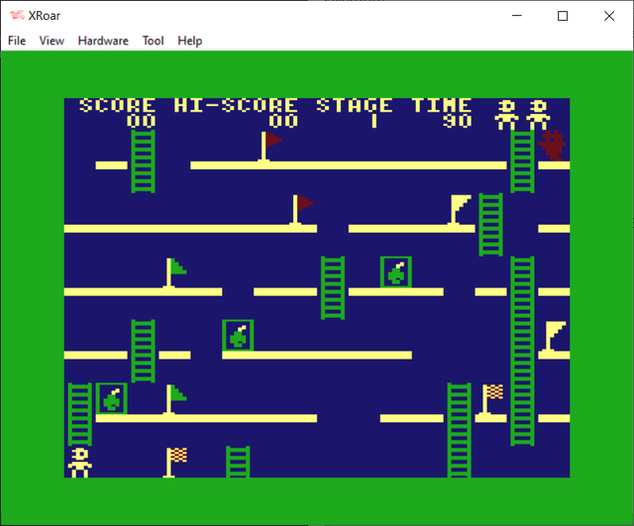Open the Hardware menu
The width and height of the screenshot is (634, 526).
point(103,41)
